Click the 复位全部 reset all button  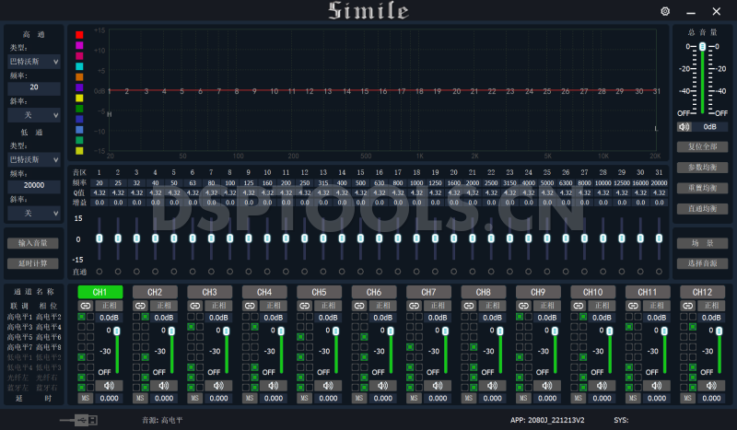click(702, 146)
